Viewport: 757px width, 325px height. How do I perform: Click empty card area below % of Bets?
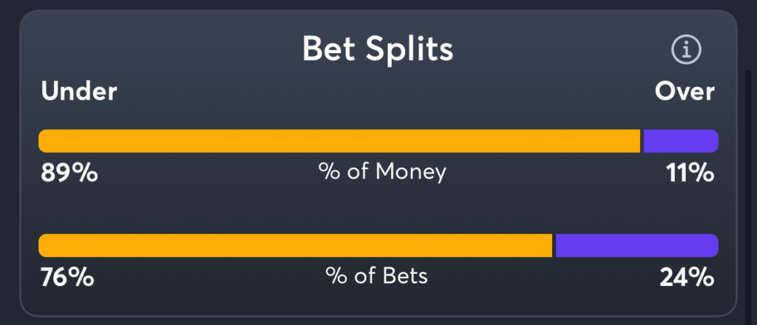point(376,301)
